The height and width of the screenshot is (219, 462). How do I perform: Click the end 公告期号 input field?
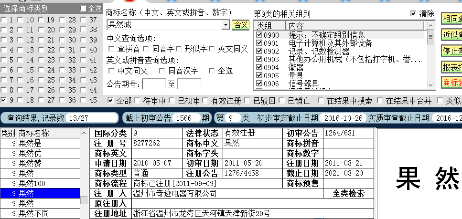tap(189, 84)
